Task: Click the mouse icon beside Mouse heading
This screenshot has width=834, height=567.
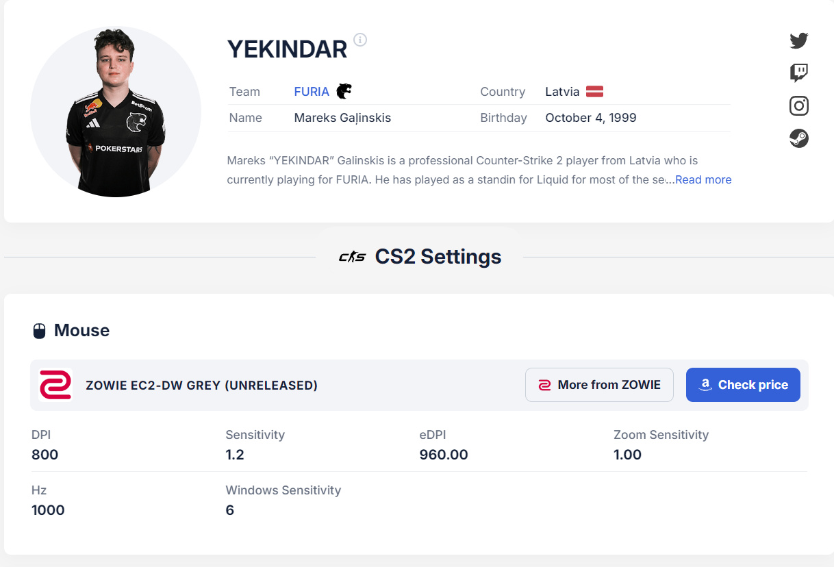Action: click(40, 331)
